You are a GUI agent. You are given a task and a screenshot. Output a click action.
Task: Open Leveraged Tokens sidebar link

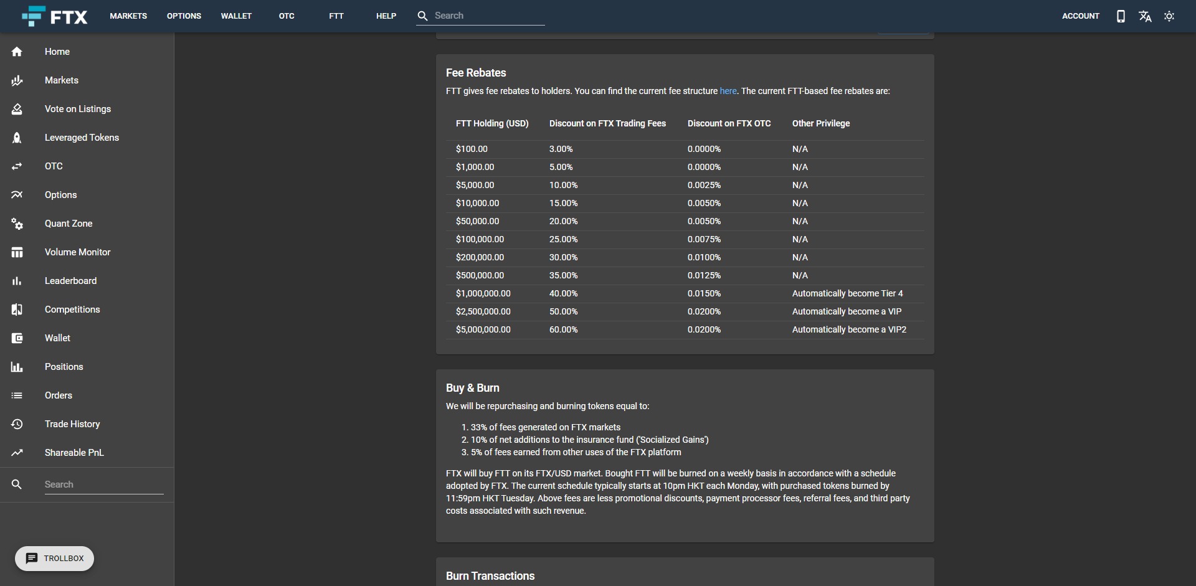tap(82, 138)
